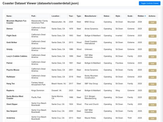Click the 'Prior and Church' manufacturer cell
Image resolution: width=163 pixels, height=122 pixels.
(x=93, y=104)
